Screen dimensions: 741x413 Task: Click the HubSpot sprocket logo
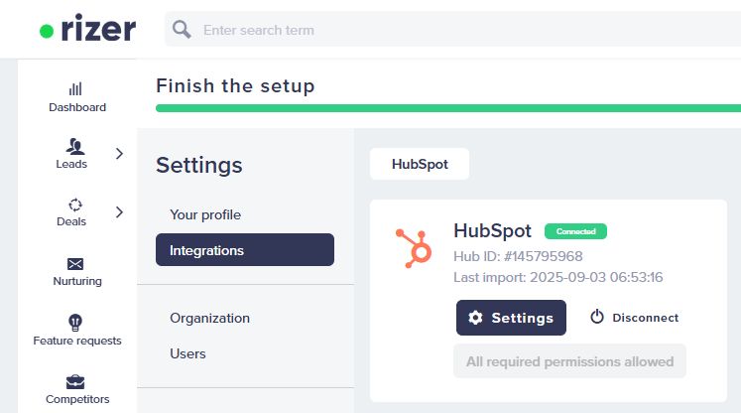tap(414, 249)
